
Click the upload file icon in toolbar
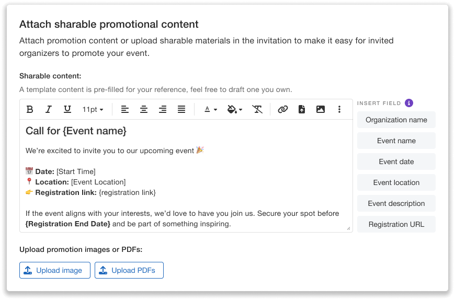click(x=302, y=109)
